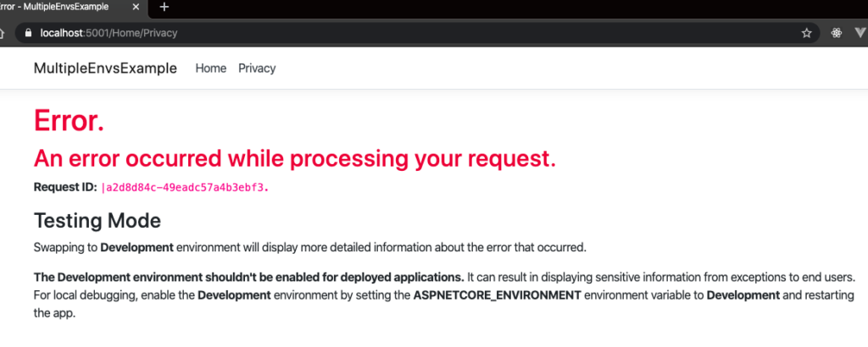Navigate to Home in the navbar
Viewport: 868px width, 347px height.
(x=210, y=69)
